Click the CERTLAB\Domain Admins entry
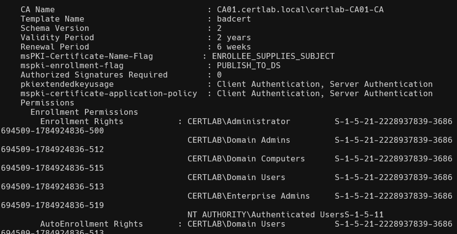457x234 pixels. pyautogui.click(x=239, y=140)
